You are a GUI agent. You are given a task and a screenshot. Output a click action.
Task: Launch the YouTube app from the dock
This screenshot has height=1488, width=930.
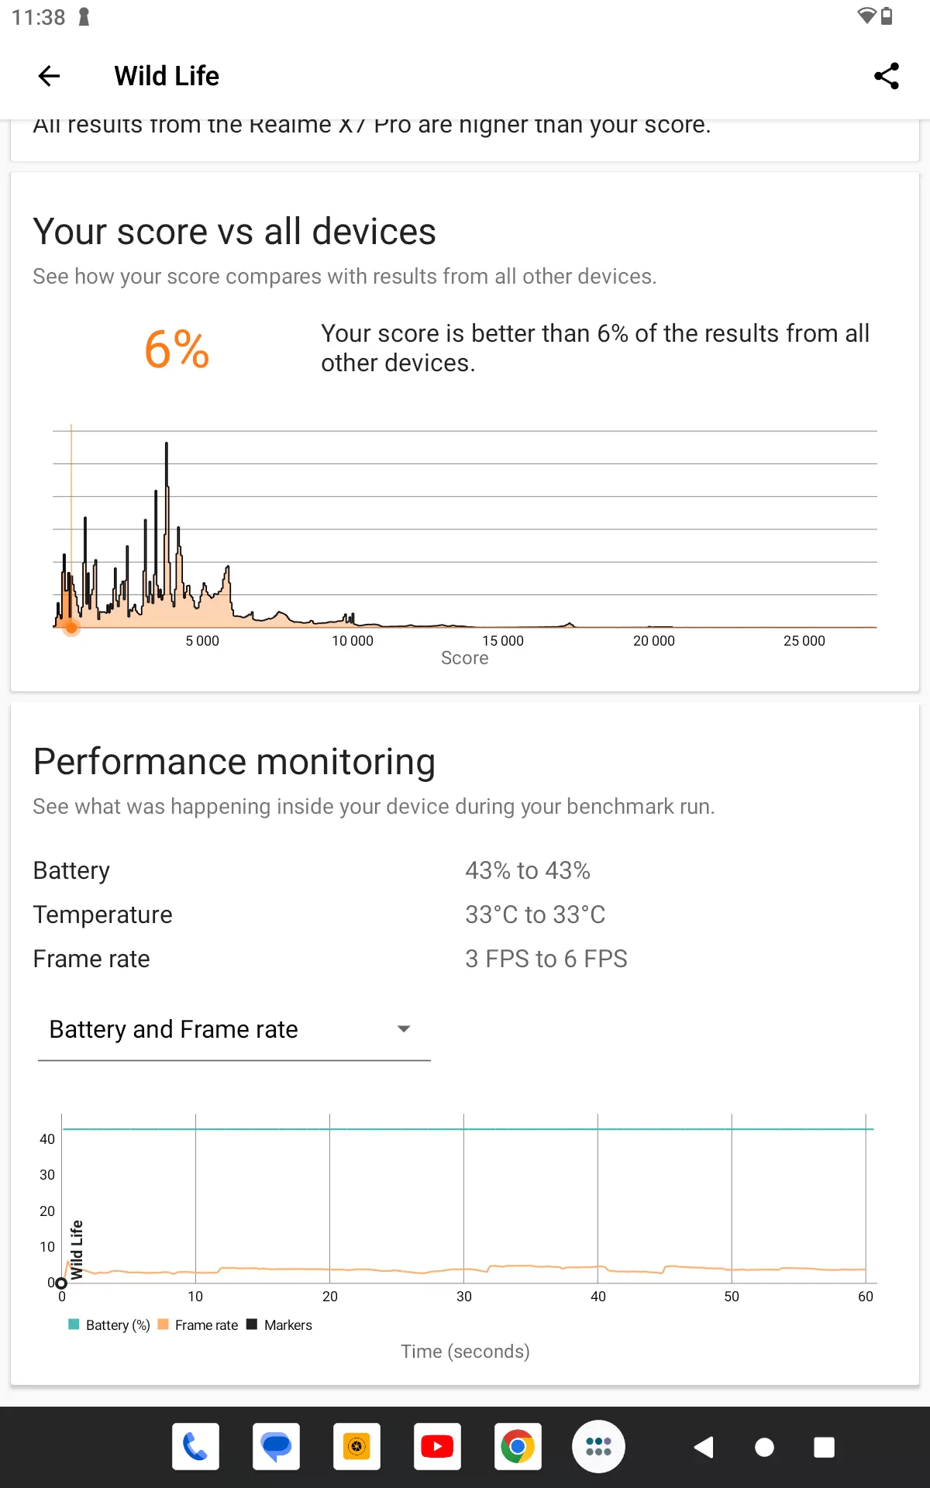[x=437, y=1446]
